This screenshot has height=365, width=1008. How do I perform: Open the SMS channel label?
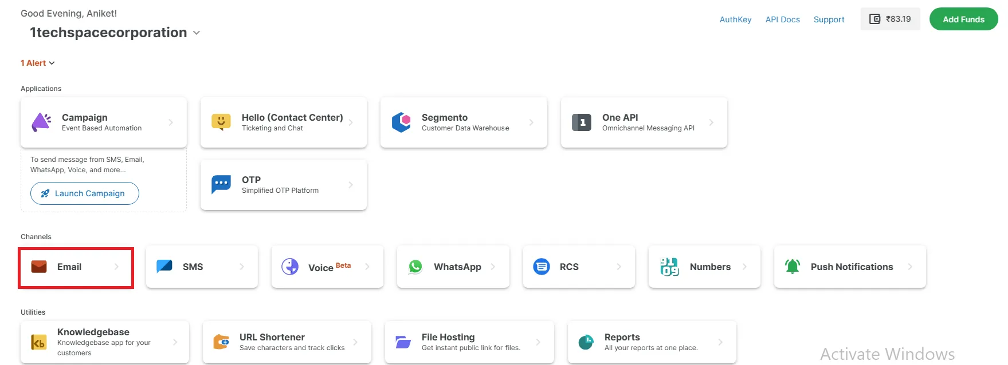pos(193,267)
